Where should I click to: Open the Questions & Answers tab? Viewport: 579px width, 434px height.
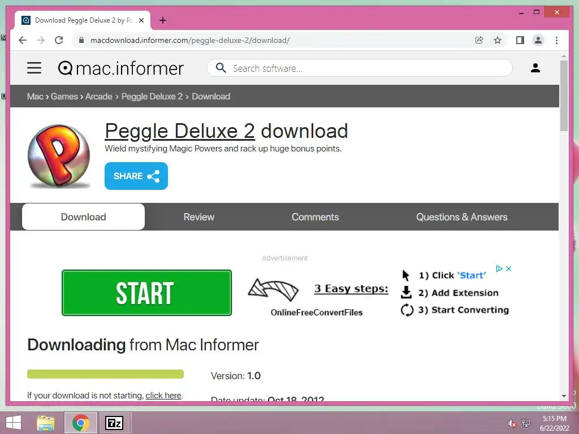coord(461,217)
